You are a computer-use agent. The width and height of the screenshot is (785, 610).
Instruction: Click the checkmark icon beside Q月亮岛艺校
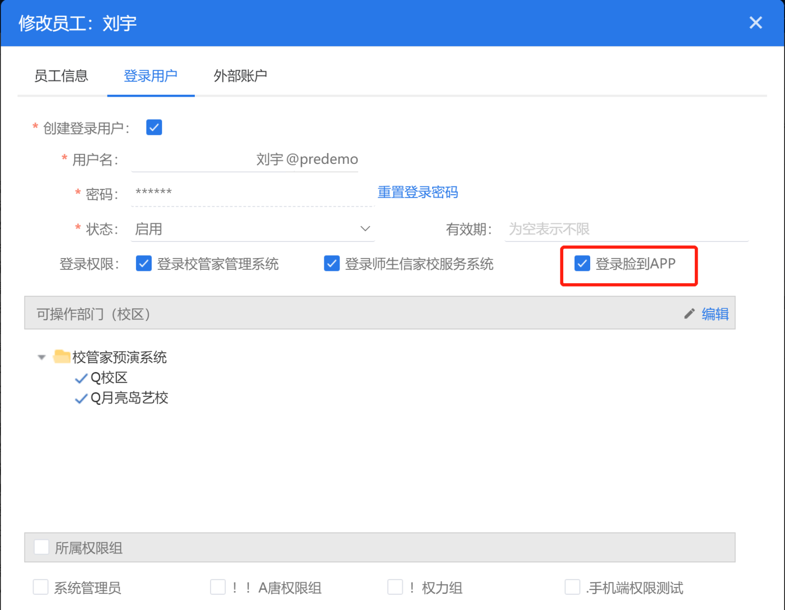coord(81,398)
